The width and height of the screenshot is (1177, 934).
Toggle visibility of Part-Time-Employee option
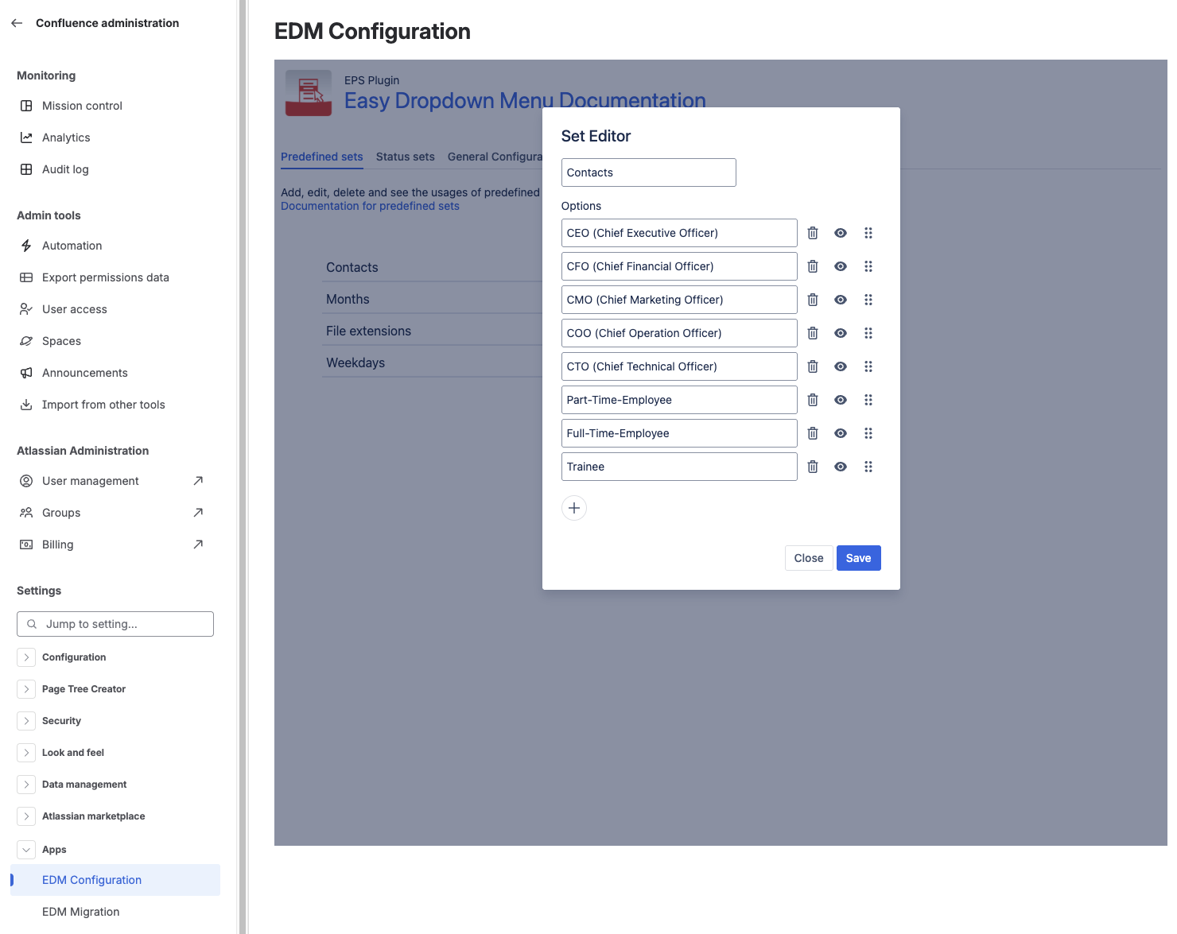[x=841, y=400]
